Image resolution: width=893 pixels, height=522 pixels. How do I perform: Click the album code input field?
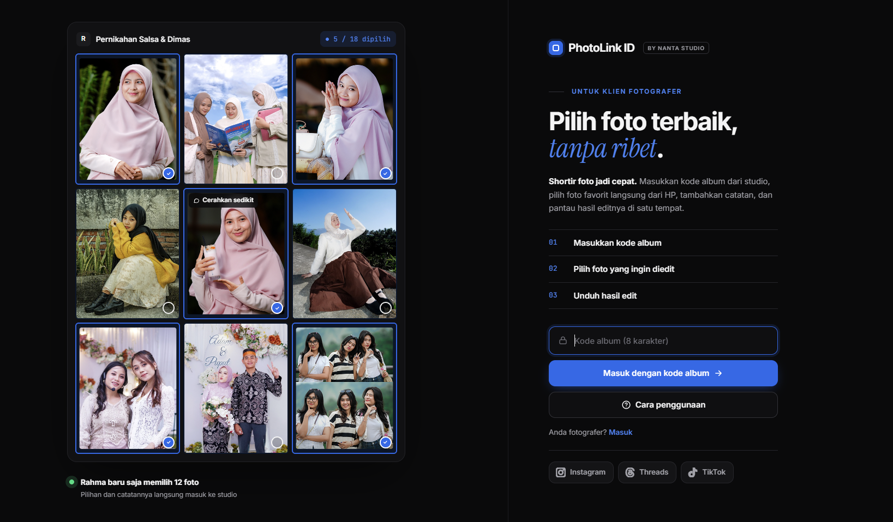point(663,341)
